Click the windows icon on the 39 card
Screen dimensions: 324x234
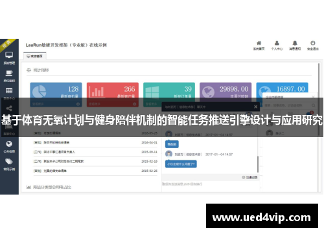click(x=152, y=92)
